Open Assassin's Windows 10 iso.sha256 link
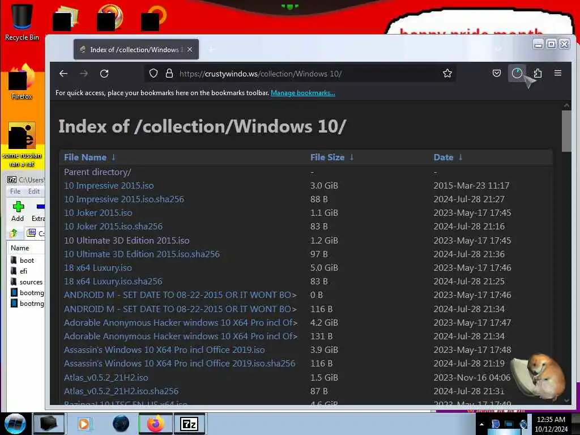 point(180,364)
